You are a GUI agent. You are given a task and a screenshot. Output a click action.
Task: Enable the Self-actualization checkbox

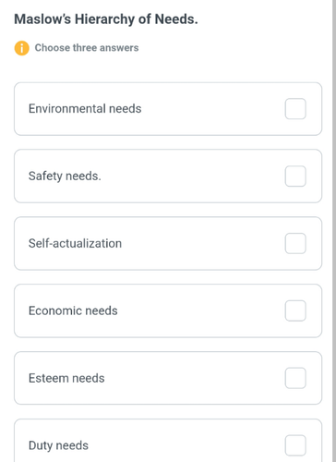[295, 243]
